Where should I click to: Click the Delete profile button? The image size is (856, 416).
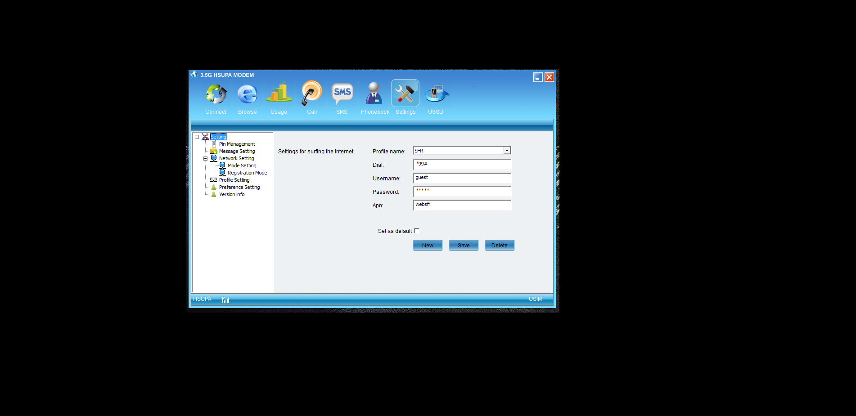[499, 246]
